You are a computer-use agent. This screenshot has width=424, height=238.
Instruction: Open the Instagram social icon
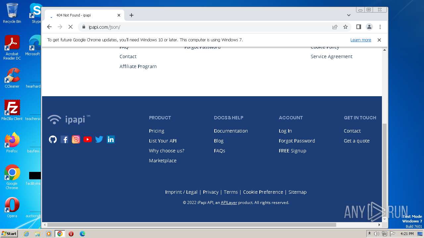pyautogui.click(x=76, y=139)
